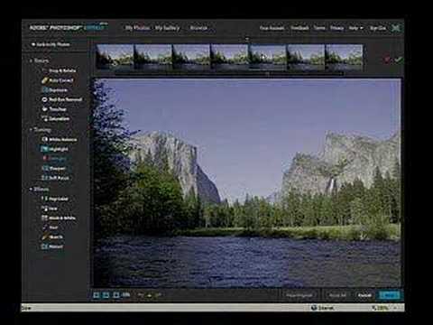
Task: Select the Touchup tool icon
Action: tap(44, 109)
